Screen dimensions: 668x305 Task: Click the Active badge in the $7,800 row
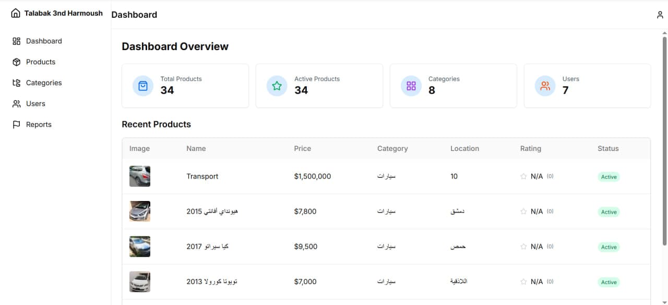pyautogui.click(x=609, y=212)
